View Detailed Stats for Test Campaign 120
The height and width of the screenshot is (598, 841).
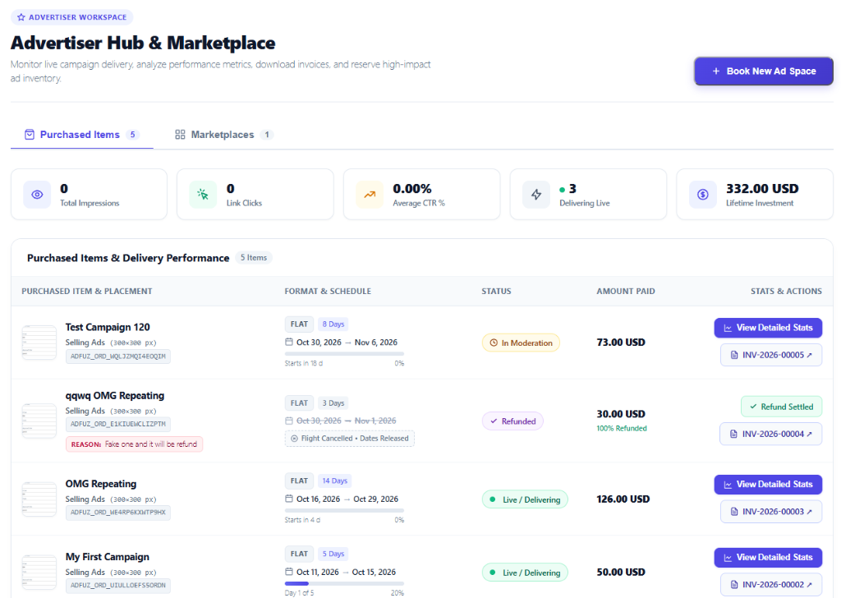[768, 328]
